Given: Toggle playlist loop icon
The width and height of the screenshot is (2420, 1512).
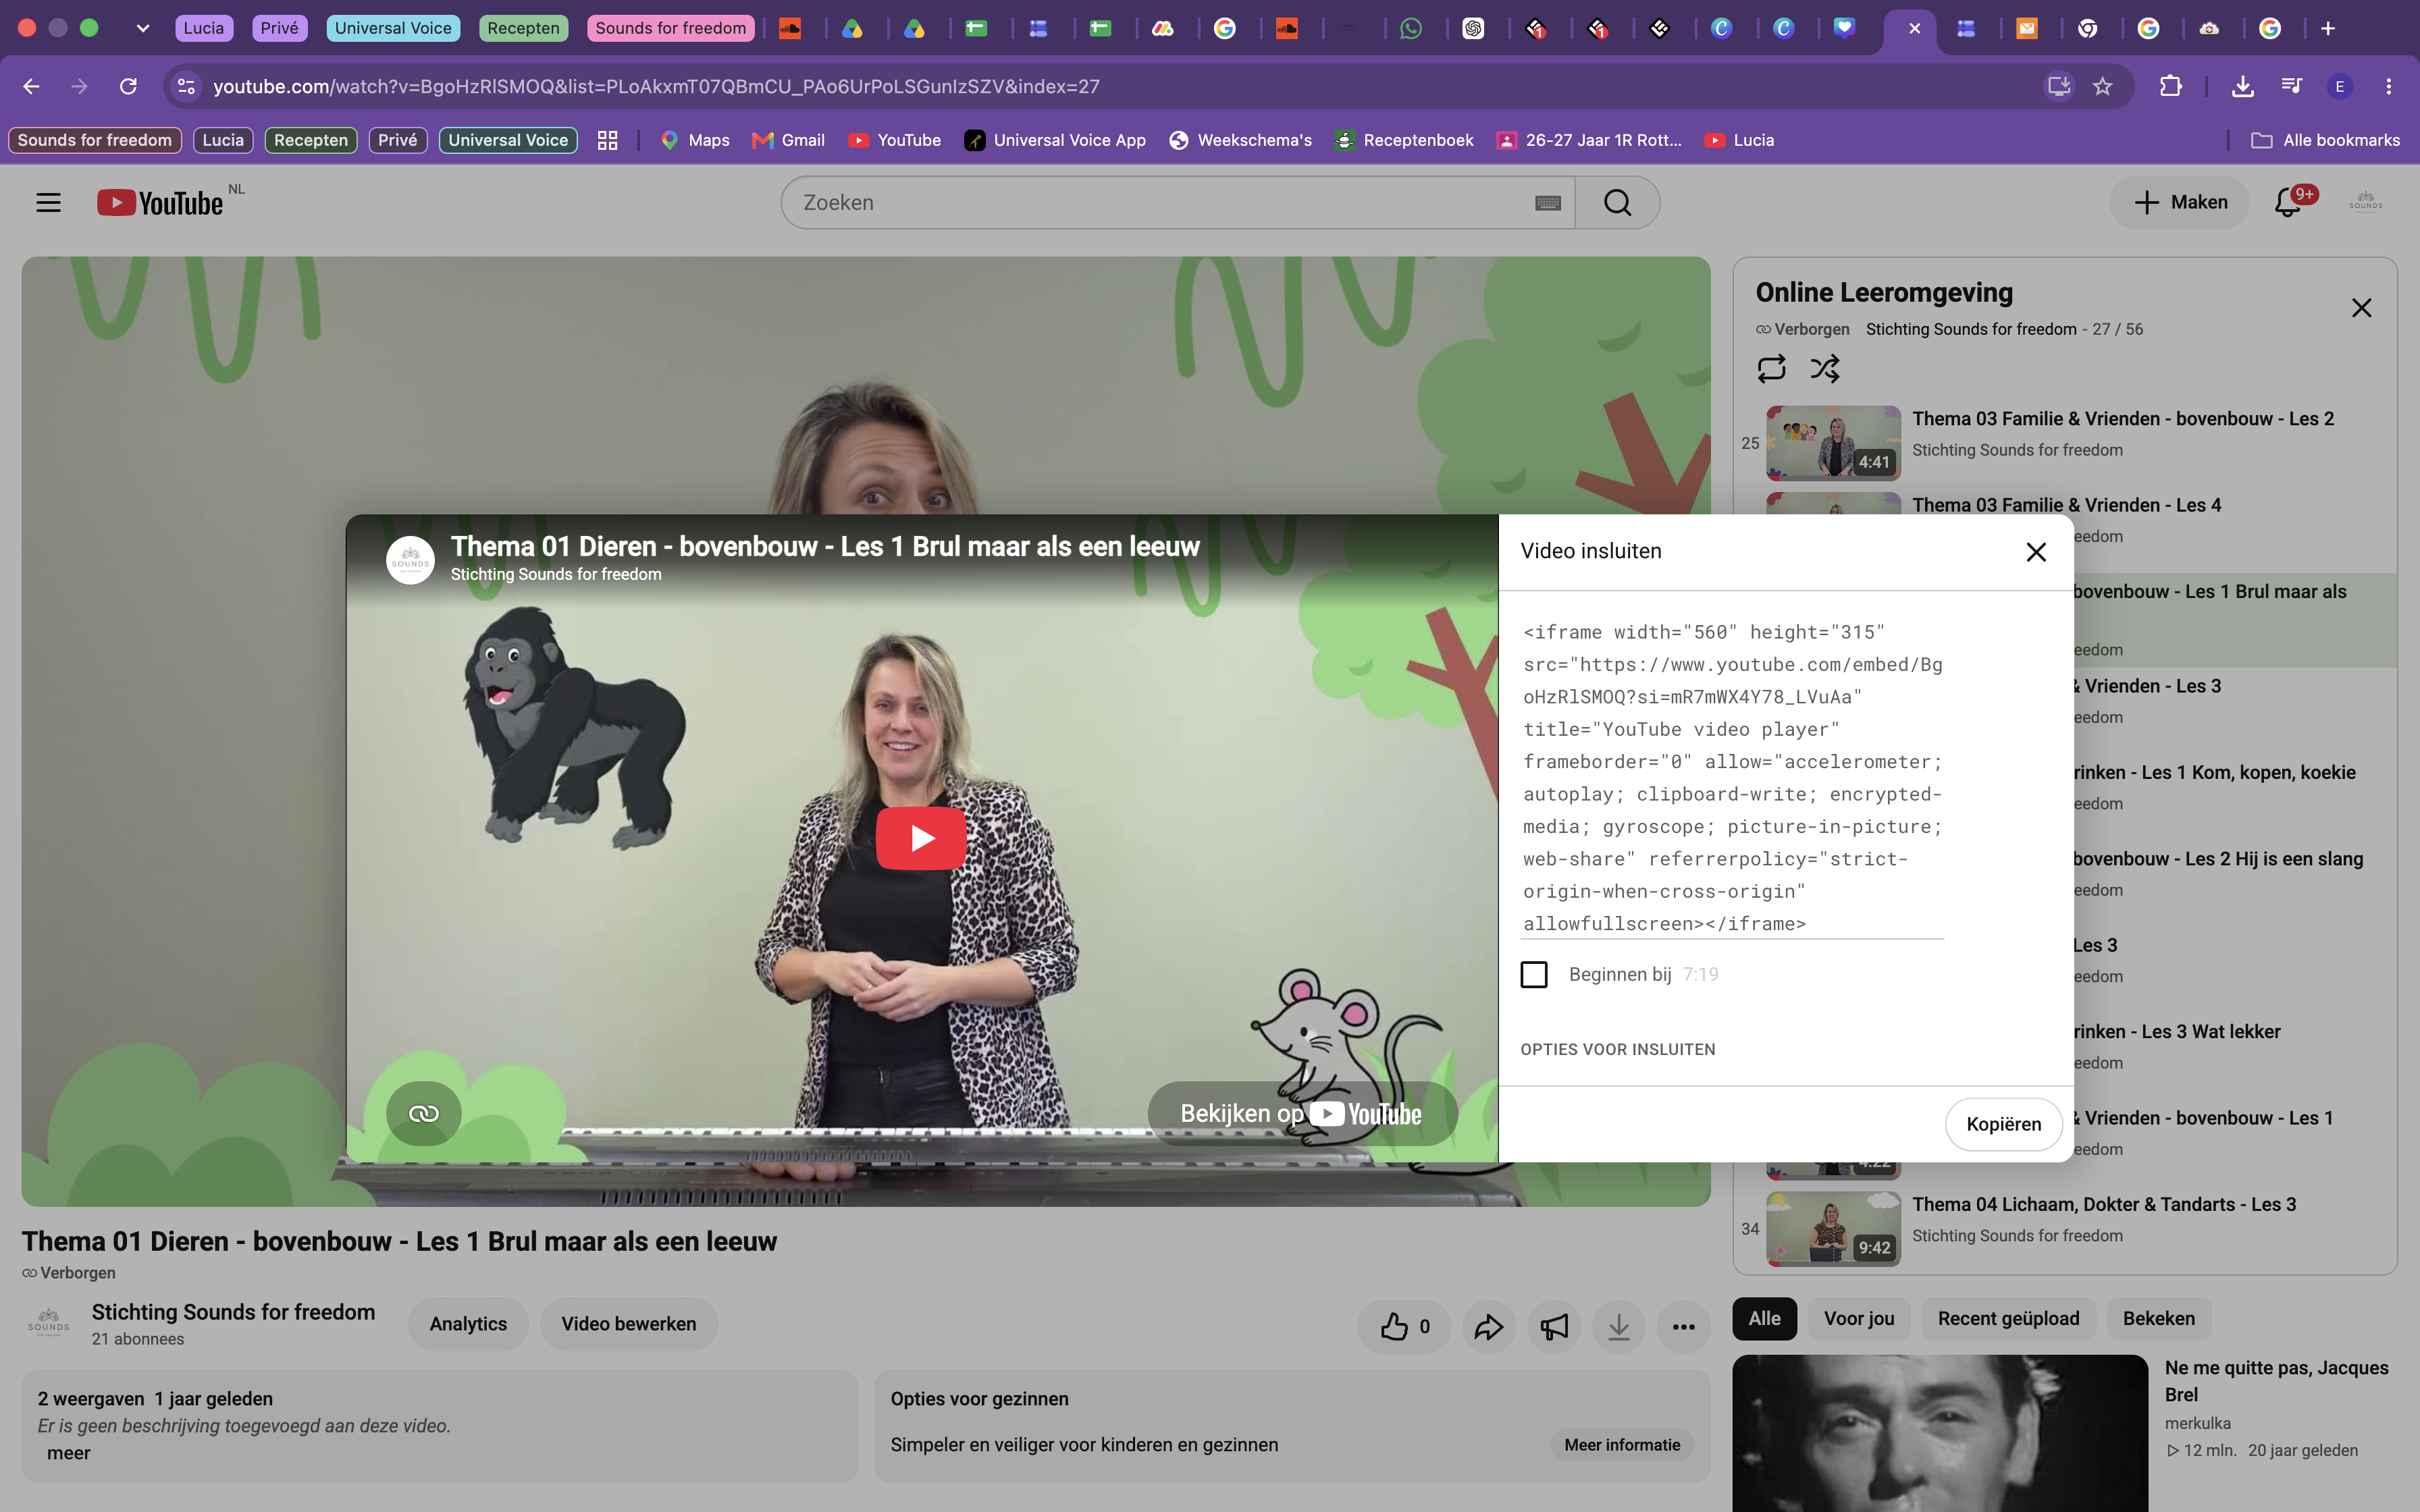Looking at the screenshot, I should pos(1771,369).
